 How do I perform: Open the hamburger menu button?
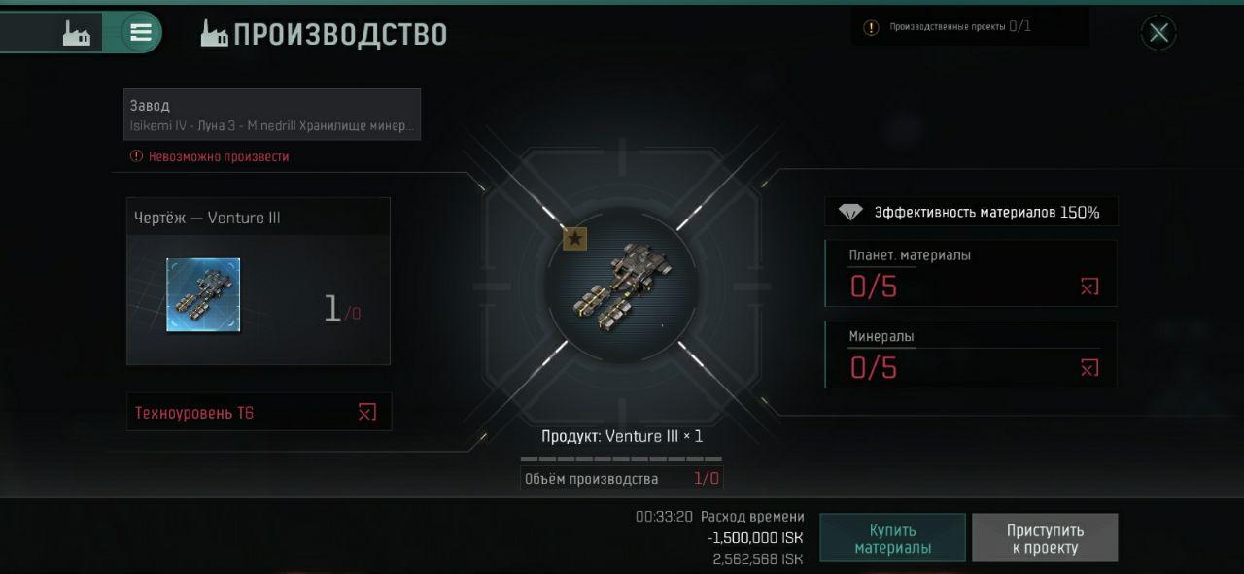pos(141,32)
